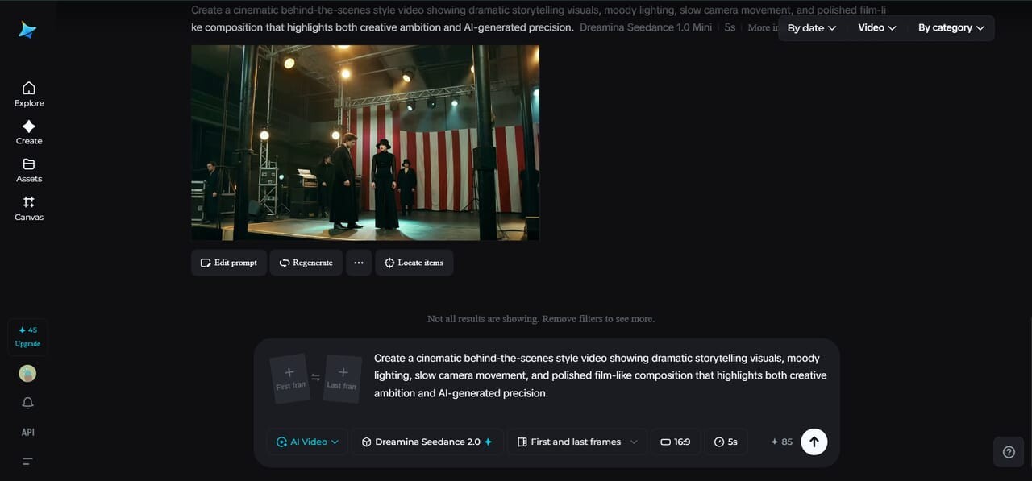This screenshot has height=481, width=1032.
Task: Open the Explore page
Action: [29, 94]
